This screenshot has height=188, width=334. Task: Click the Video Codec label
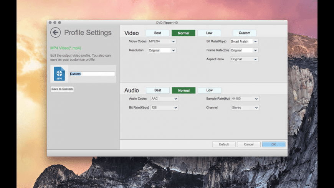click(137, 41)
